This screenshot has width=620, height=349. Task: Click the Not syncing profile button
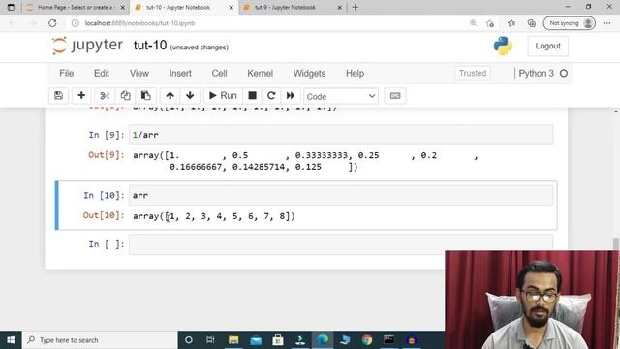click(x=569, y=23)
